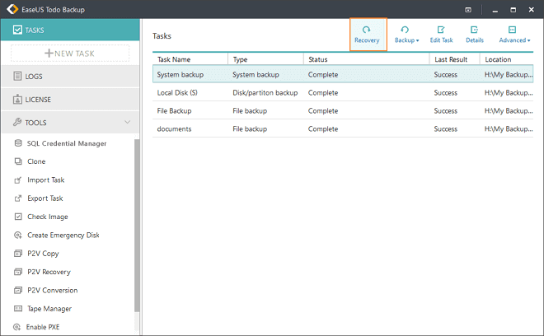Switch to the LOGS section

coord(34,77)
